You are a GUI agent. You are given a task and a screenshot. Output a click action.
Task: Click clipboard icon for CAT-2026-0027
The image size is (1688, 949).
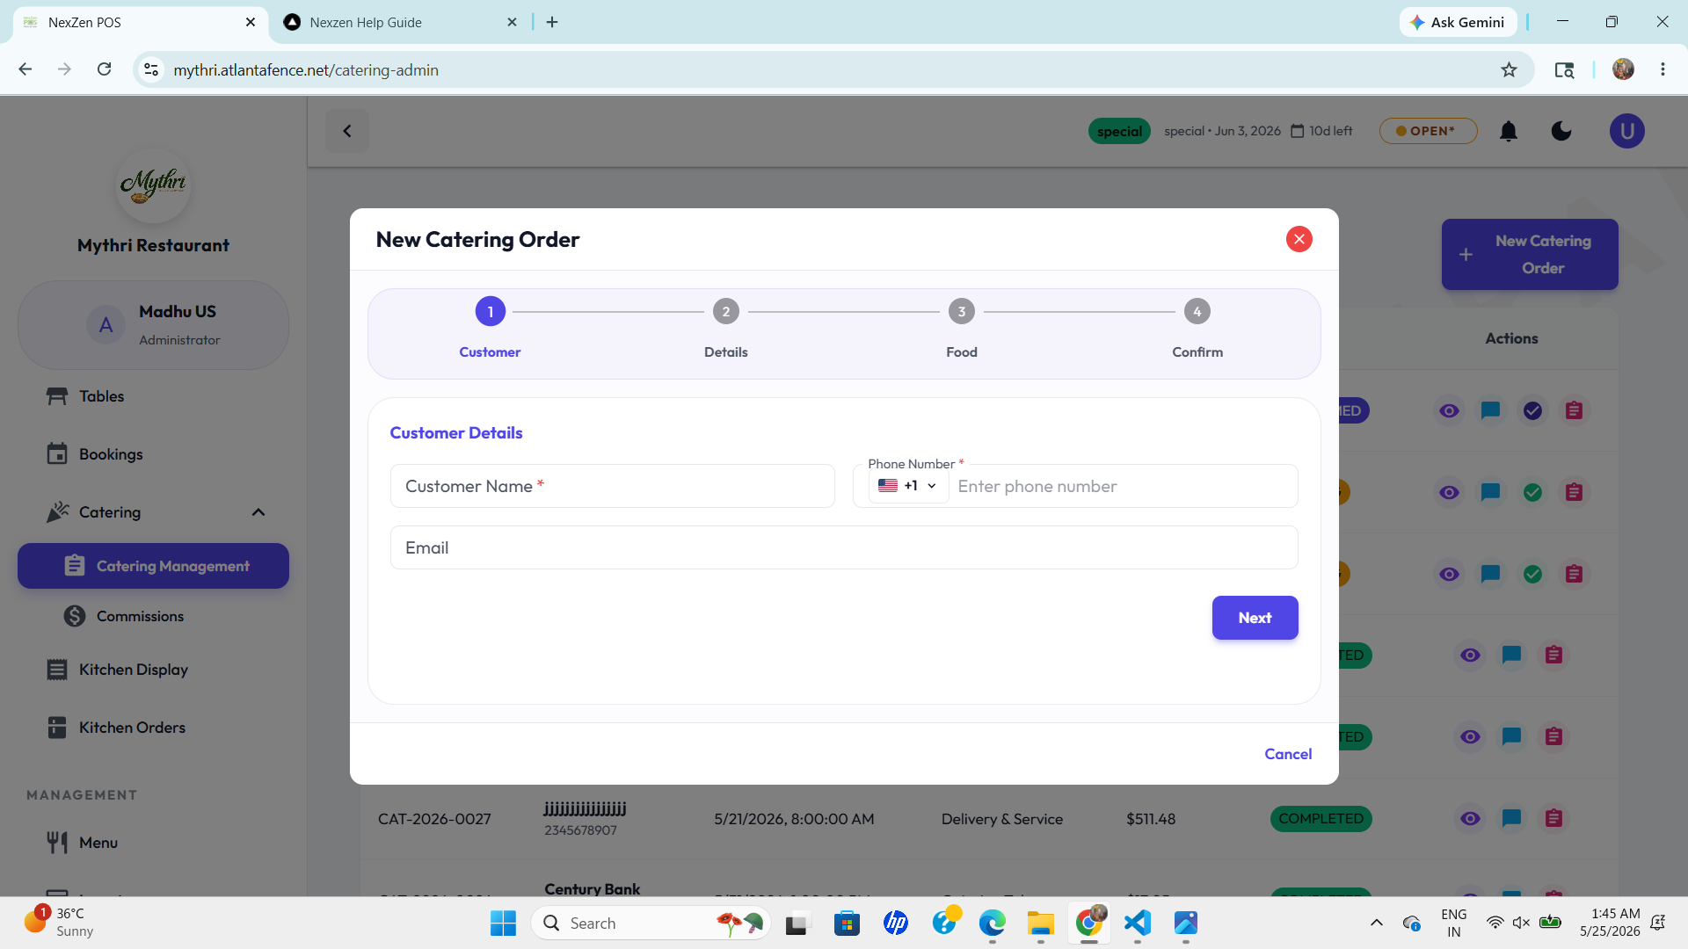(x=1553, y=819)
